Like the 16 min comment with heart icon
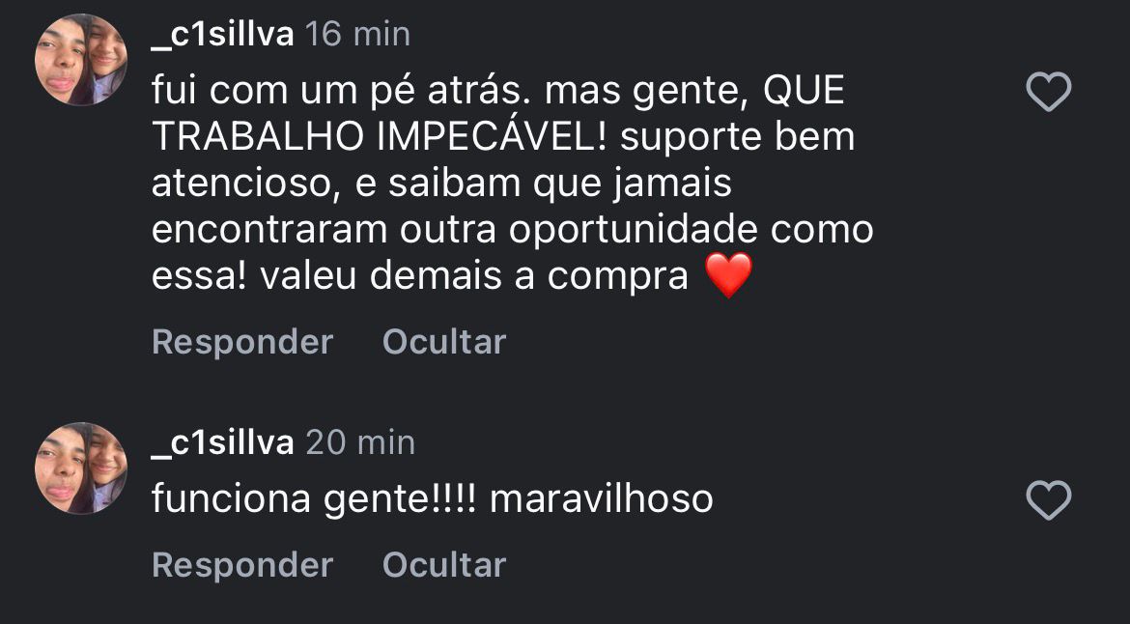Viewport: 1130px width, 624px height. (1048, 93)
